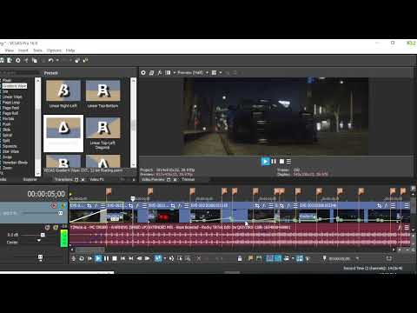Toggle mute on the video track header

pyautogui.click(x=54, y=206)
